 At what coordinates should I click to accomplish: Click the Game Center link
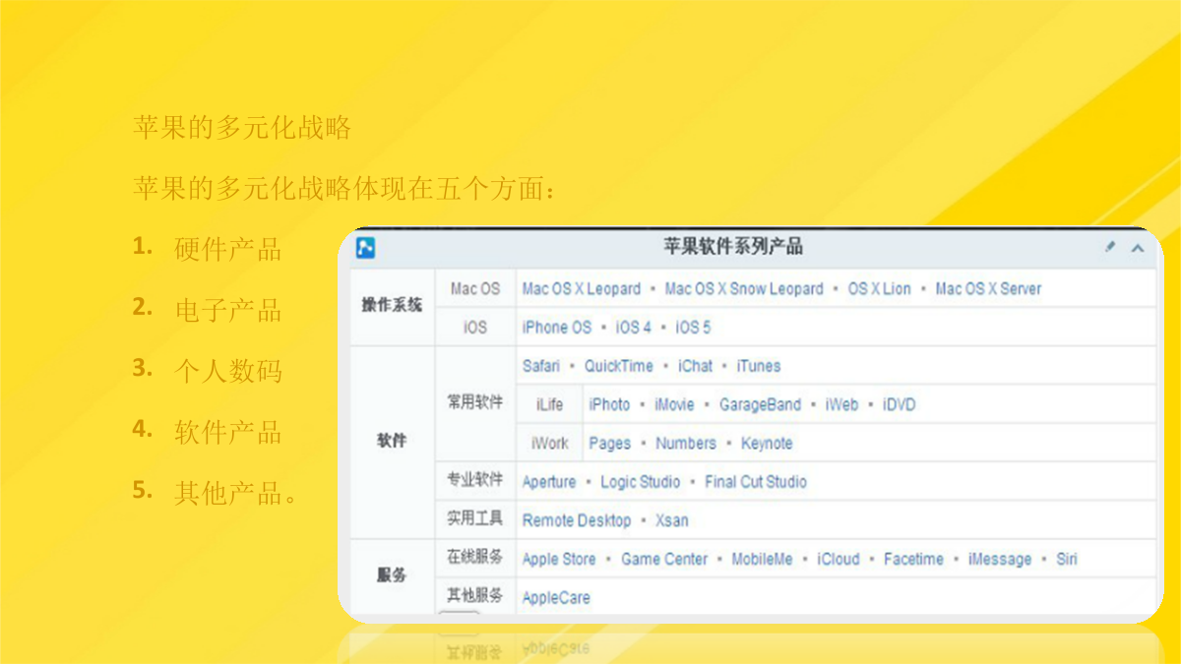664,559
